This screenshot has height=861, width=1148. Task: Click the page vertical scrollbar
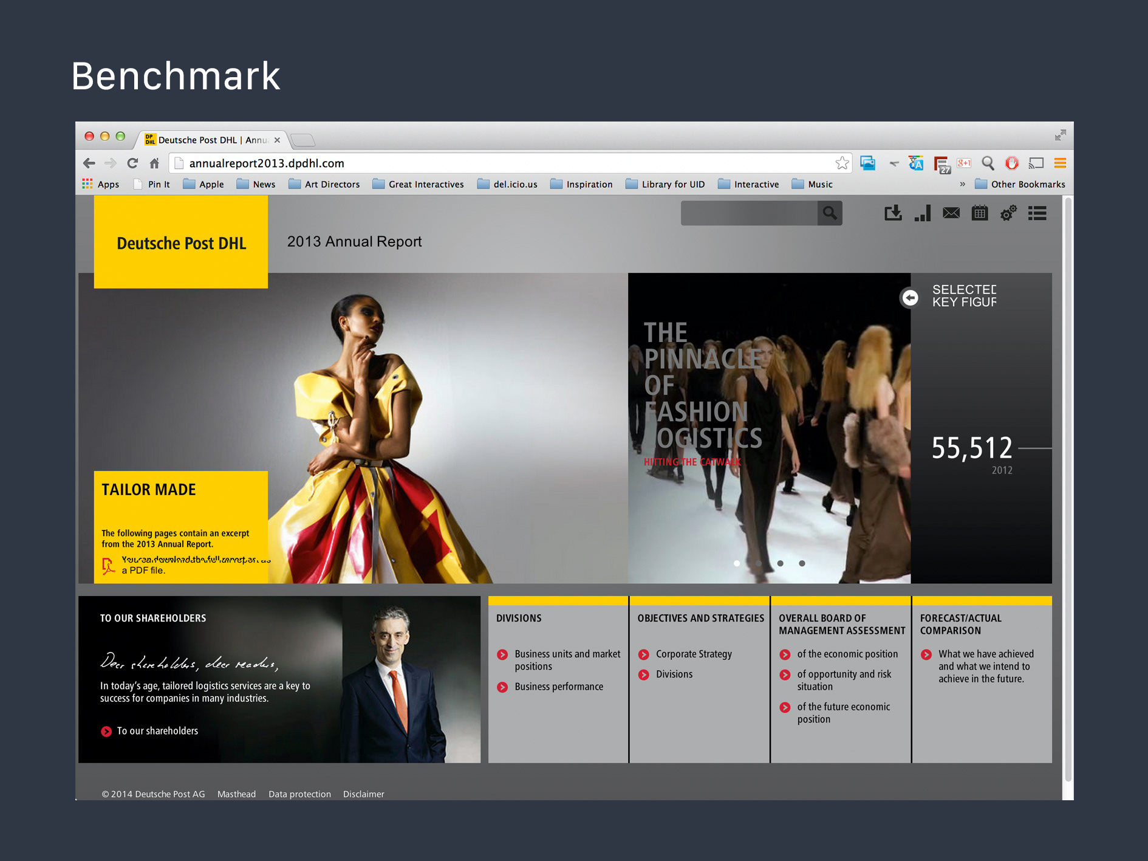point(1068,489)
